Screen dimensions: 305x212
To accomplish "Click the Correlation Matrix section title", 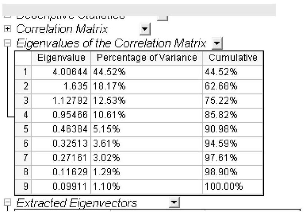I will (62, 29).
